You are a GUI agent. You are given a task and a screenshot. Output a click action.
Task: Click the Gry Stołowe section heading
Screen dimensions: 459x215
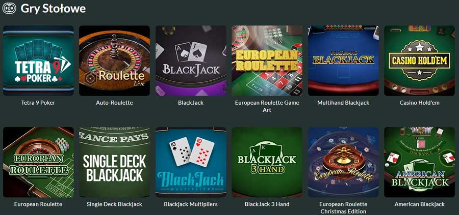[53, 9]
